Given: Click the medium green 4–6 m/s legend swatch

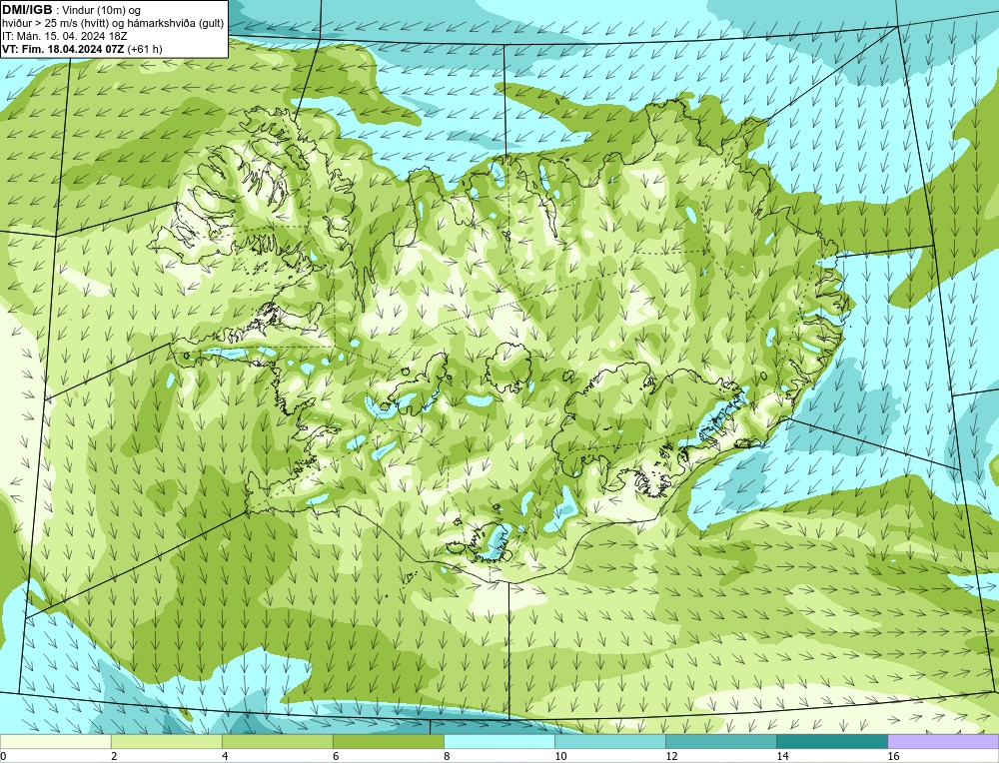Looking at the screenshot, I should (277, 741).
